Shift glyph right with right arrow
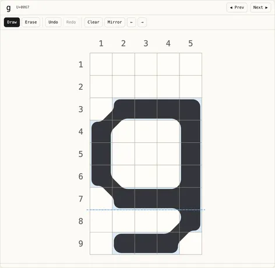 (142, 22)
